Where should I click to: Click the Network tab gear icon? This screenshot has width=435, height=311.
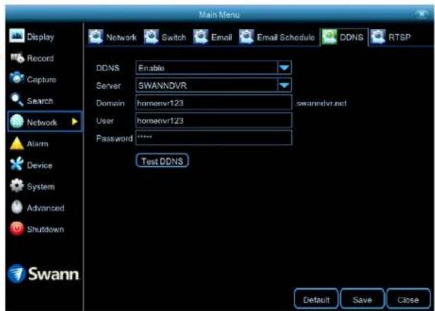point(95,37)
